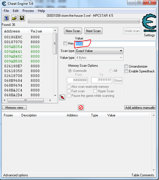The height and width of the screenshot is (180, 159).
Task: Open the process list computer icon
Action: 6,18
